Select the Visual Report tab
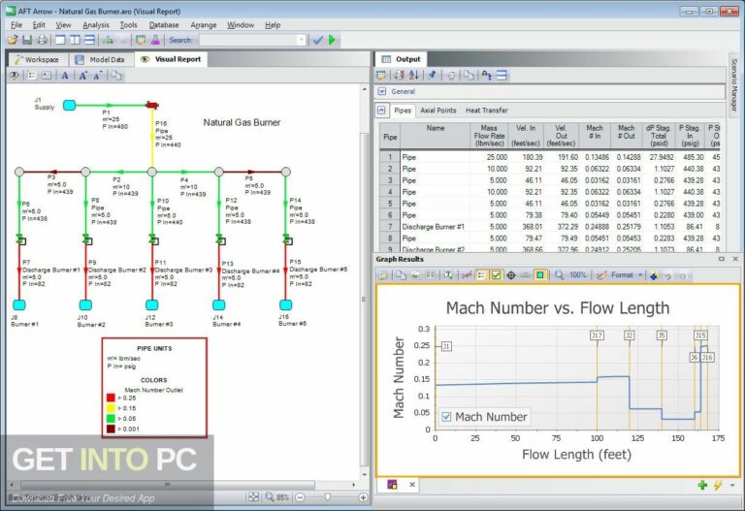Viewport: 745px width, 511px height. (171, 59)
